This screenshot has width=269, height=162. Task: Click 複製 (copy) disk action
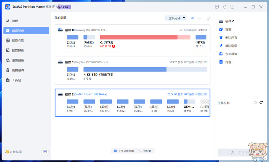[x=226, y=30]
